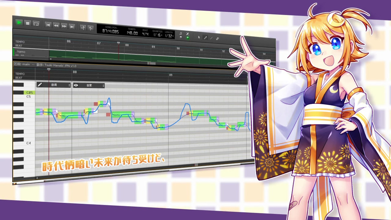This screenshot has width=391, height=220.
Task: Click the Tsuki Hanabi JPN v1.0 singer label
Action: (x=60, y=66)
